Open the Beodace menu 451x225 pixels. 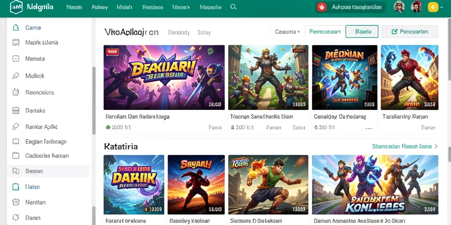pos(153,7)
